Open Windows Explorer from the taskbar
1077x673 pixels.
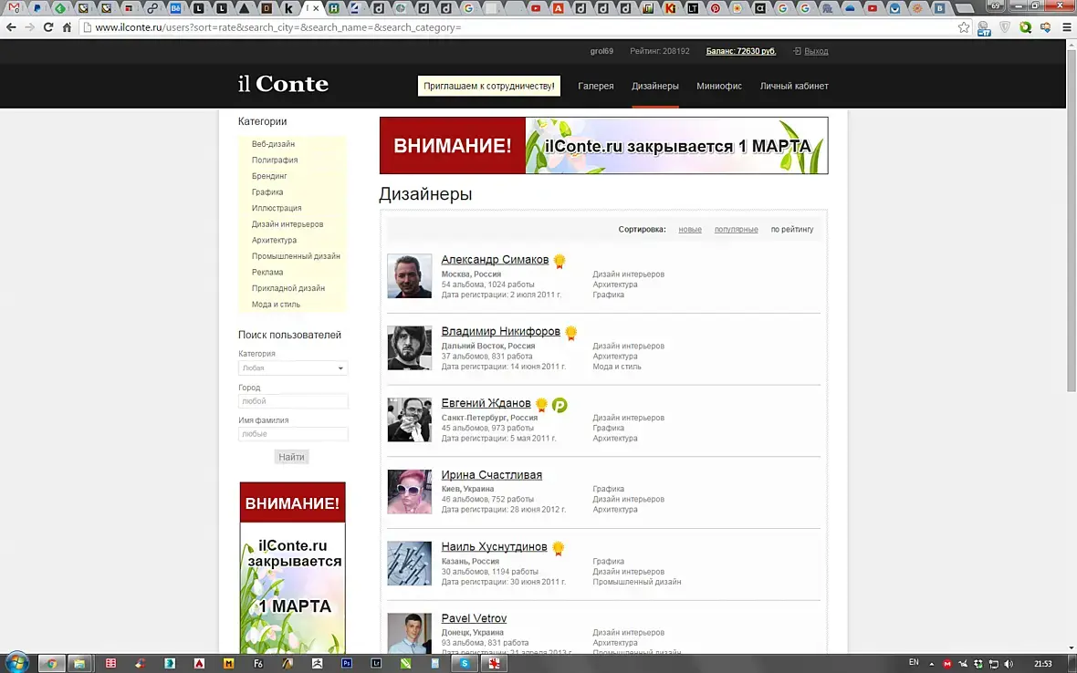tap(79, 663)
